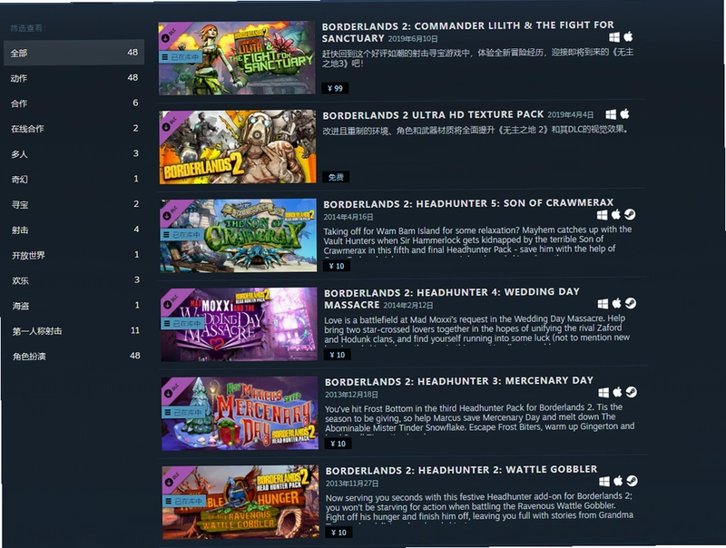This screenshot has width=726, height=548.
Task: Click ¥ 10 price of Son of Crawmerax
Action: (337, 266)
